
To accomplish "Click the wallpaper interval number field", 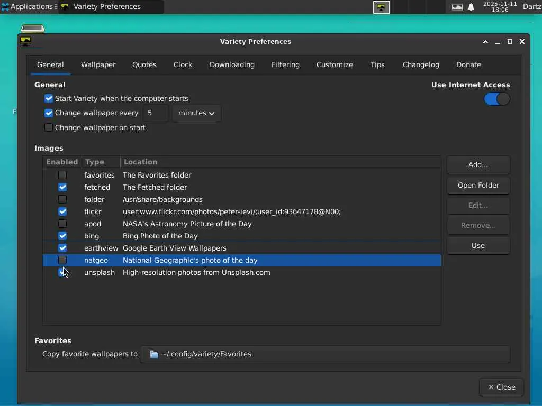I will tap(156, 113).
